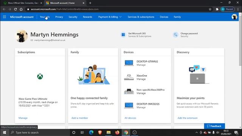Viewport: 242px width, 136px height.
Task: Open the Your info tab
Action: [45, 17]
